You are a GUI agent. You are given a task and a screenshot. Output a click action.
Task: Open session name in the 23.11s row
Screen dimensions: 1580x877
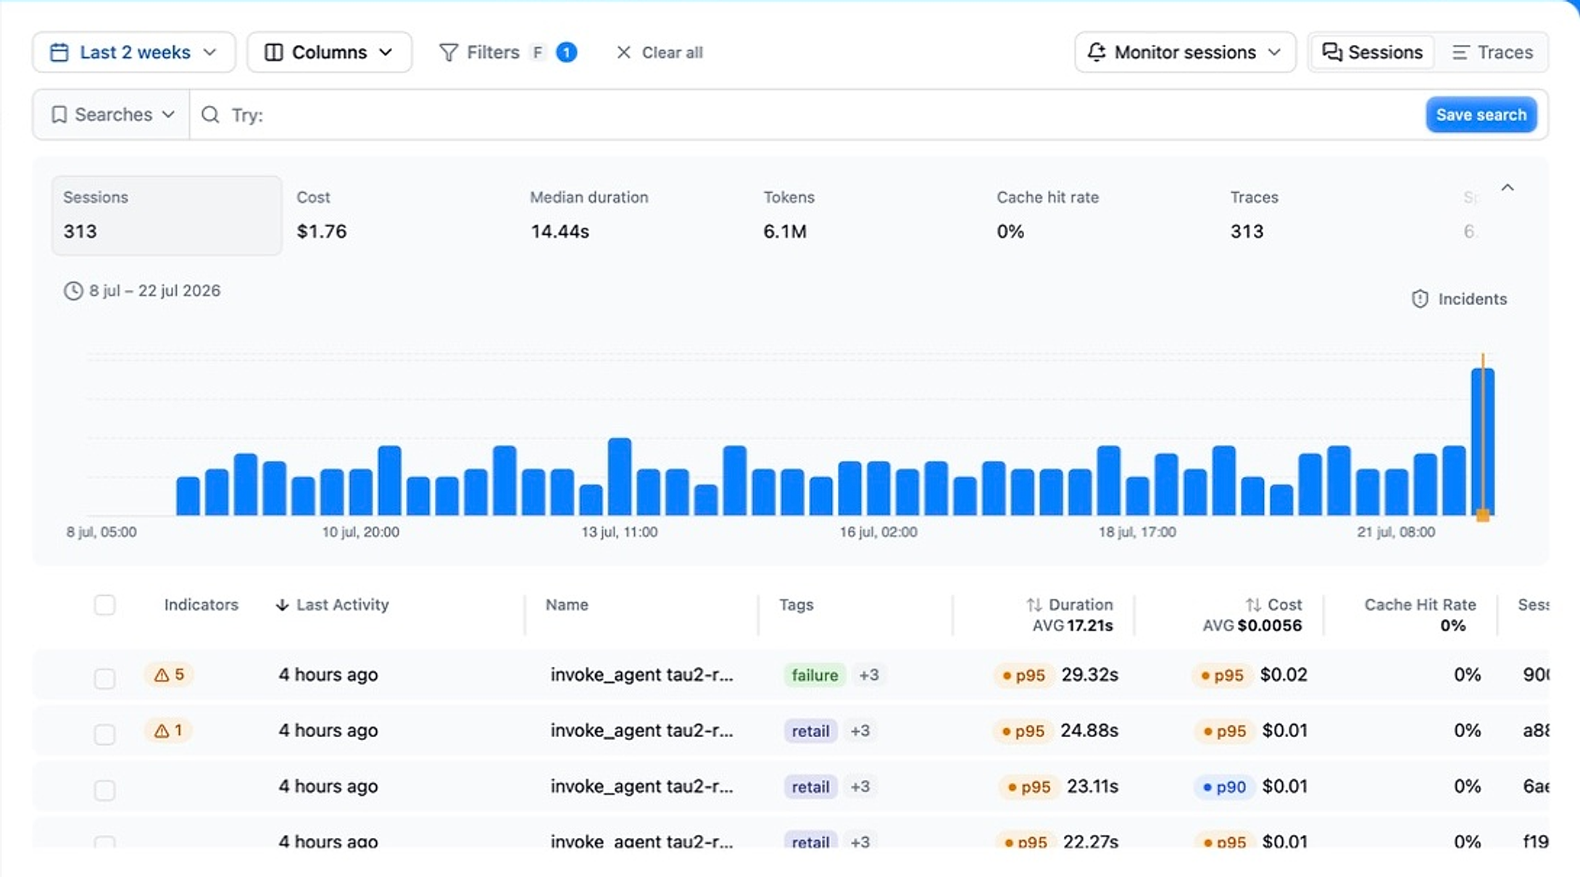[x=641, y=786]
